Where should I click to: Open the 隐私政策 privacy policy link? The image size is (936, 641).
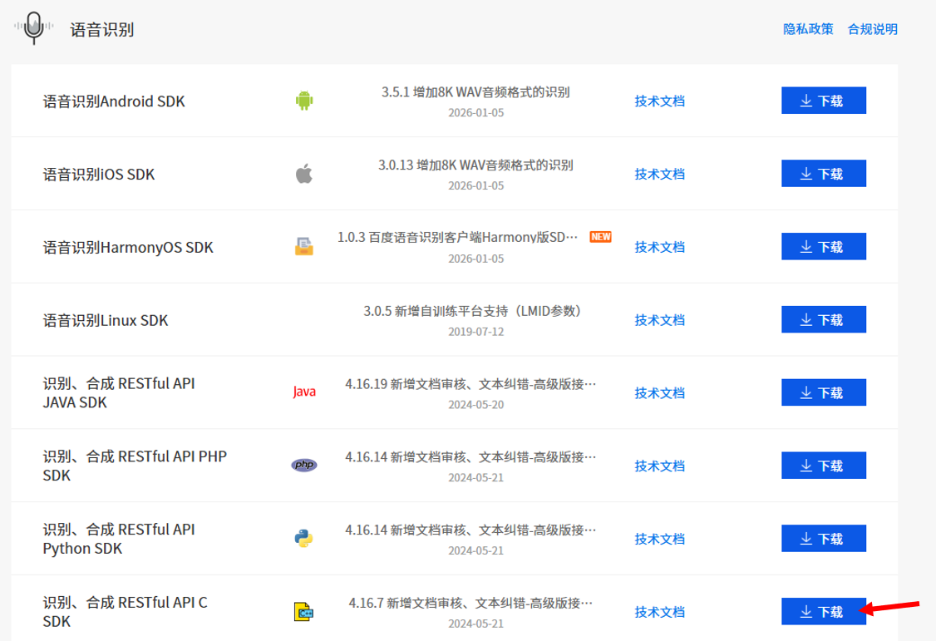(x=808, y=28)
